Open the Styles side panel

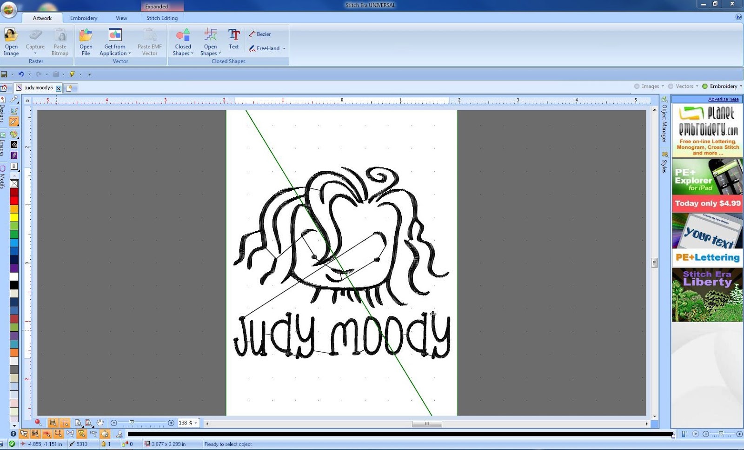tap(664, 162)
